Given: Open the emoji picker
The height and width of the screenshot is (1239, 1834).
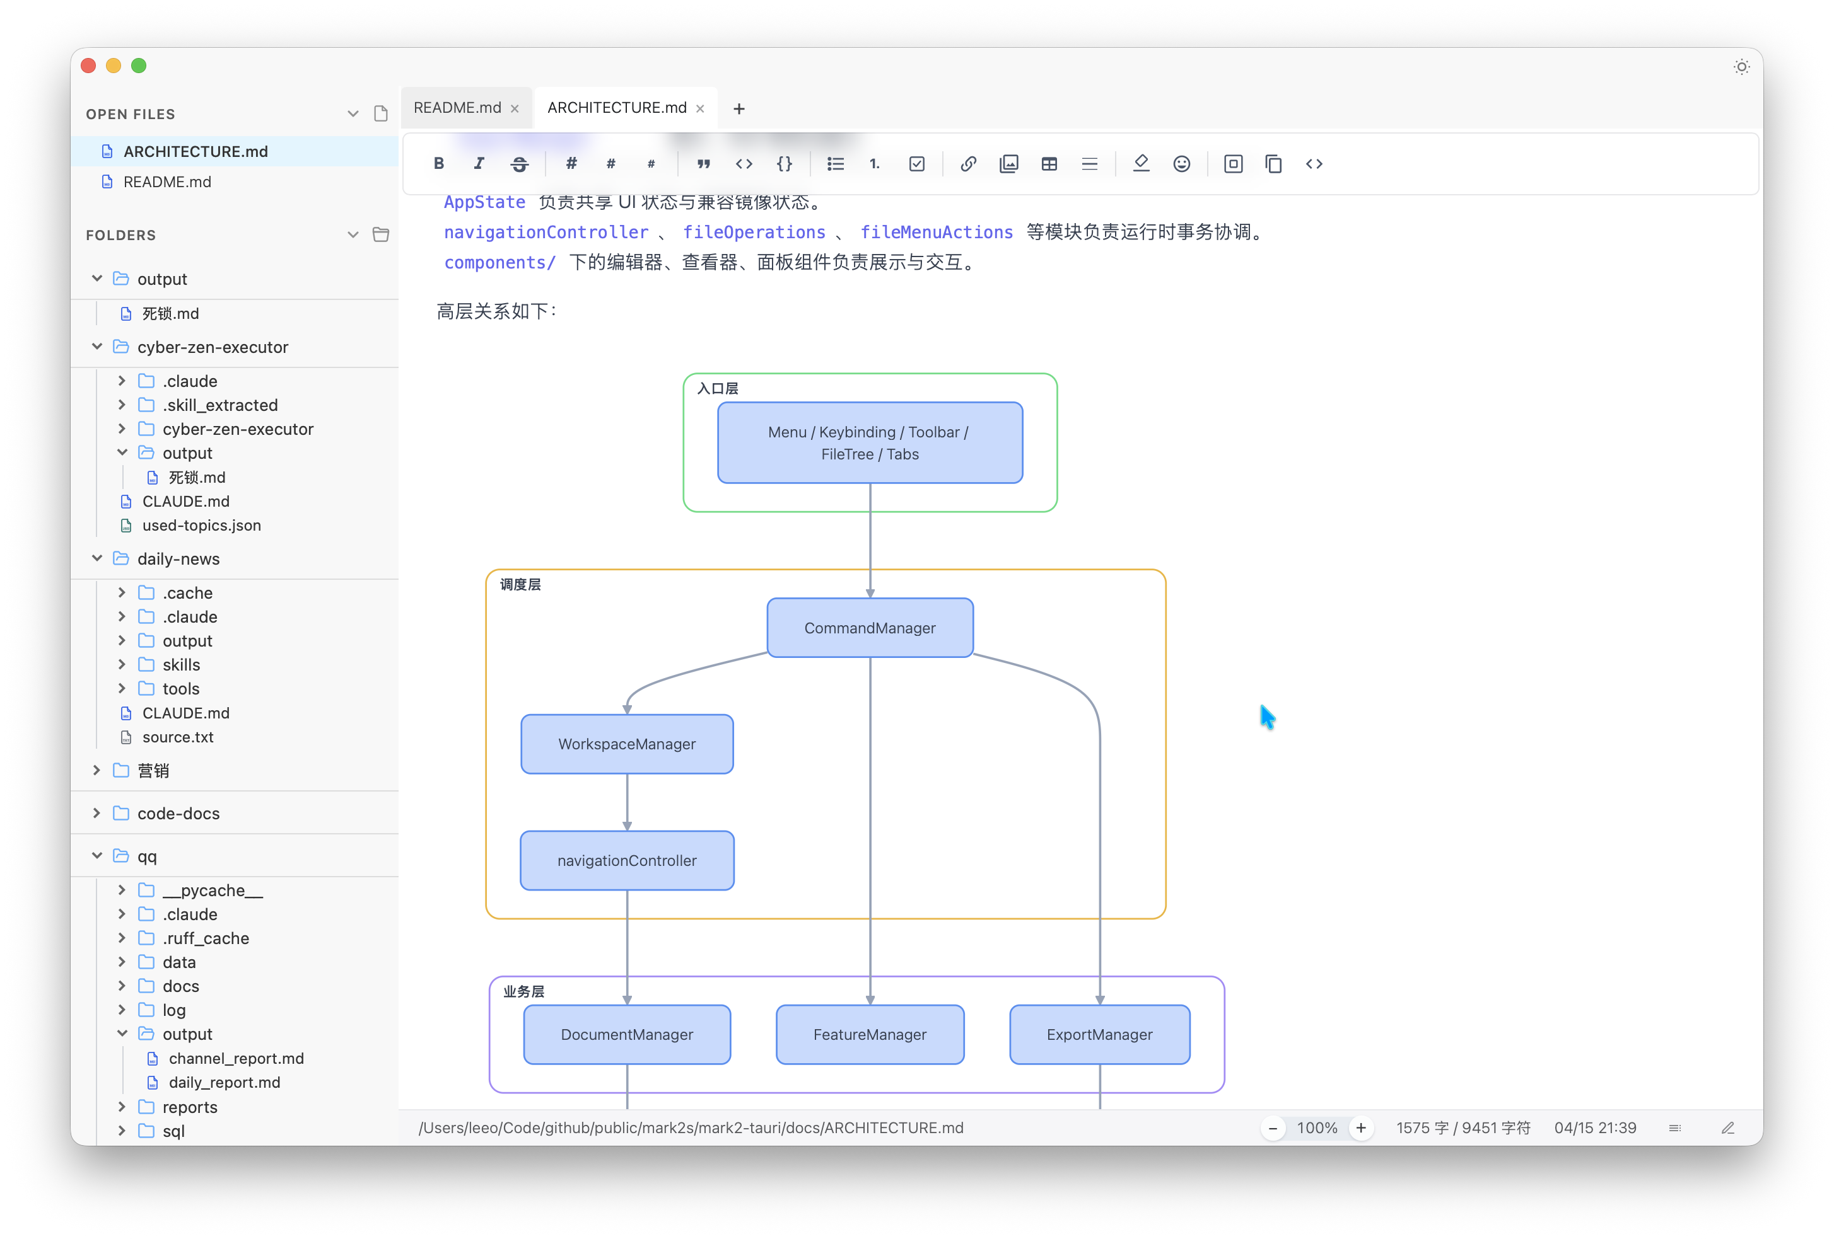Looking at the screenshot, I should point(1181,163).
